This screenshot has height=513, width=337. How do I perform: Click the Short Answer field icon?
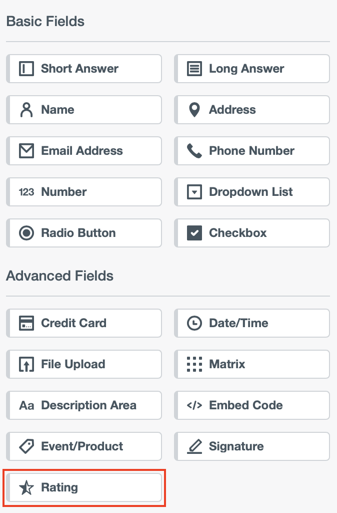26,69
